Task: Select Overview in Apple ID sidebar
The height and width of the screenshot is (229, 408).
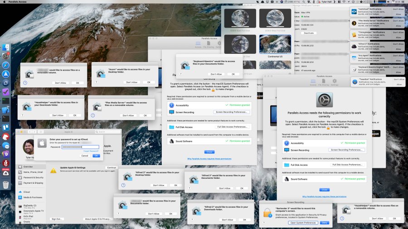Action: 30,167
